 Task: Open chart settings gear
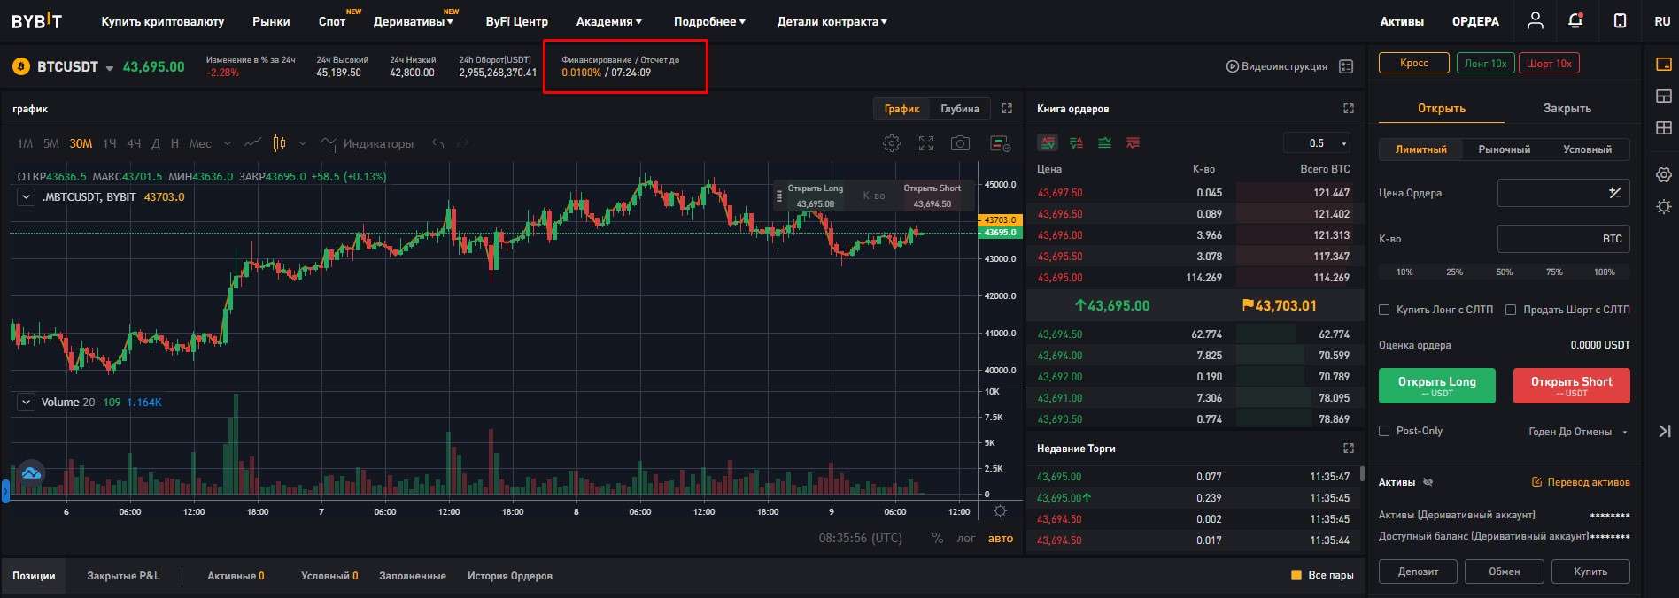pos(892,143)
